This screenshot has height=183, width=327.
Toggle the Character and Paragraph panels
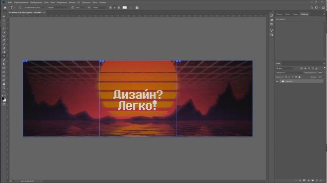[x=137, y=8]
